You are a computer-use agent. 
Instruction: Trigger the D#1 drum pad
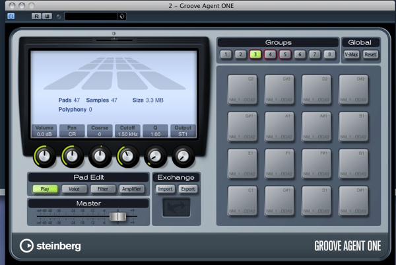(x=353, y=201)
